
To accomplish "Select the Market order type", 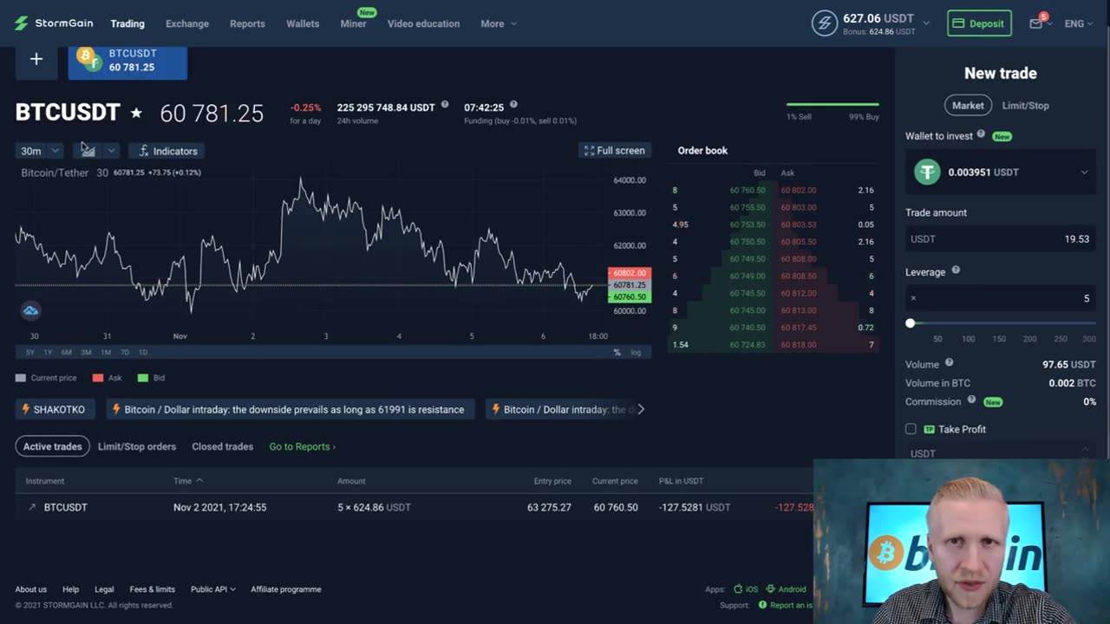I will 968,106.
